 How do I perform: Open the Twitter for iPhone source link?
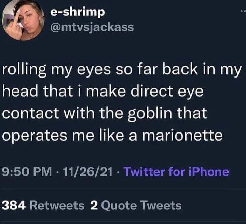176,171
